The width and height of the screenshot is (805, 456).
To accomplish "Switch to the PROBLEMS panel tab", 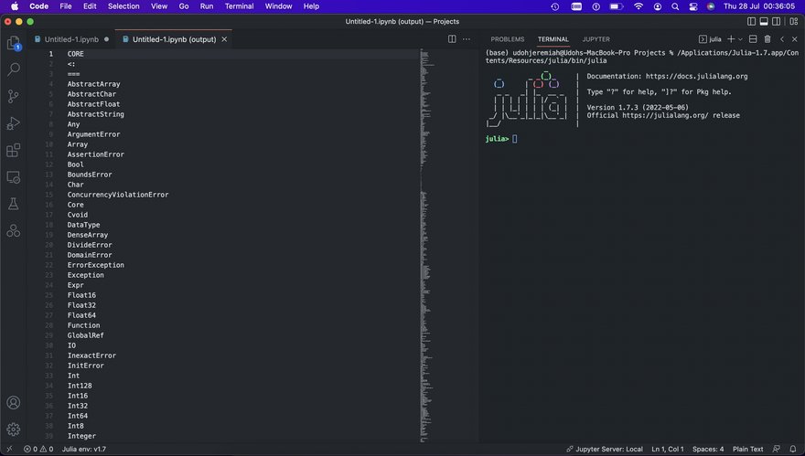I will [507, 39].
